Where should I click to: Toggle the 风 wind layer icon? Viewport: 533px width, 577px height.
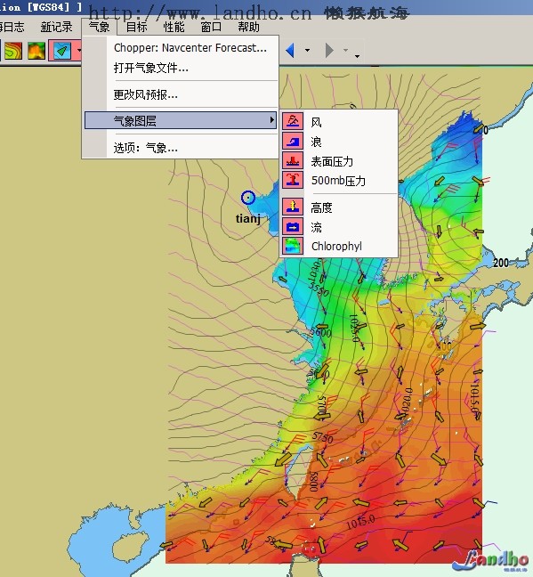293,121
